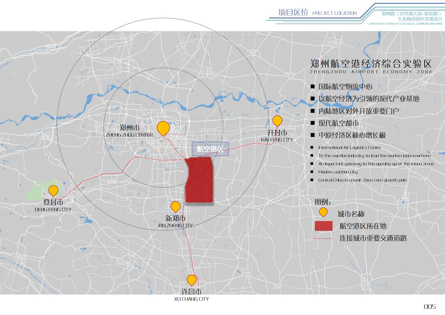Click the 许昌市 map label

point(192,291)
